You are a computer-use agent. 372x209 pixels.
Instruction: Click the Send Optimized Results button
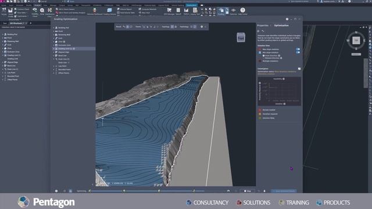284,191
